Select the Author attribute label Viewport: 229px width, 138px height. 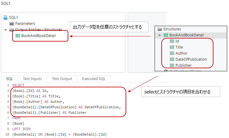(181, 53)
